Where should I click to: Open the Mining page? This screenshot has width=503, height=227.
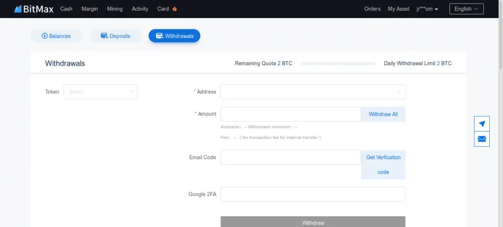(115, 9)
